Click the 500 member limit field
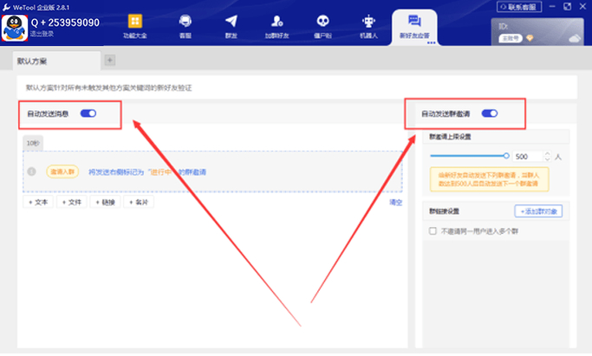This screenshot has height=356, width=592. (528, 157)
